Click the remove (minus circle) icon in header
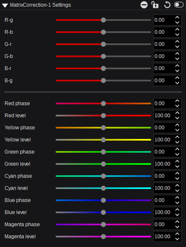Image resolution: width=186 pixels, height=247 pixels. coord(144,5)
